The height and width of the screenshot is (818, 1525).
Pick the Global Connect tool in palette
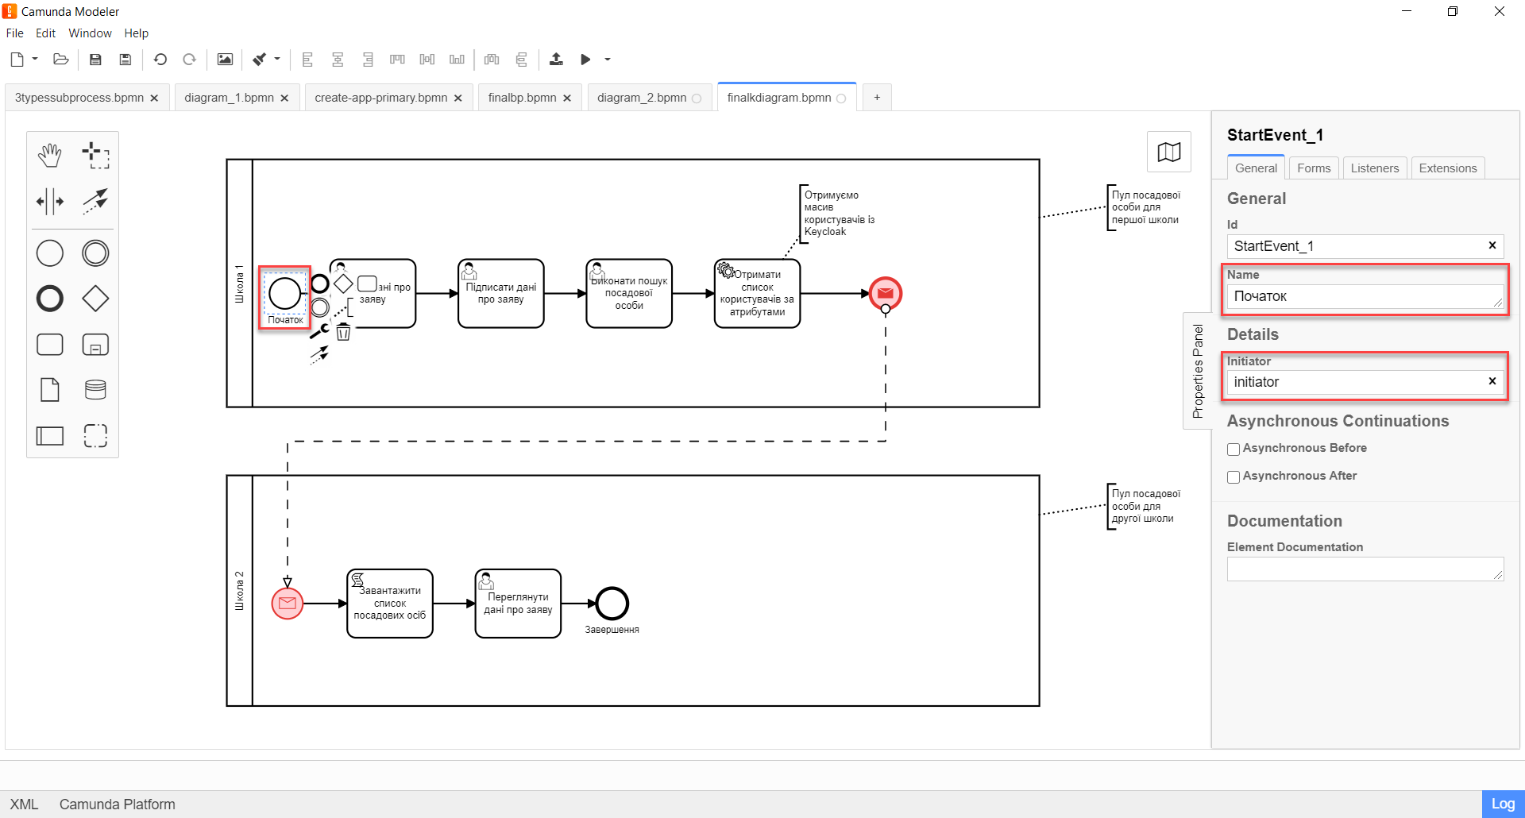(95, 202)
